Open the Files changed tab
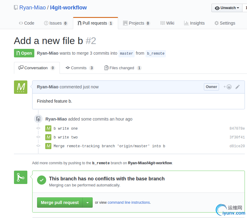247x218 pixels. (123, 68)
